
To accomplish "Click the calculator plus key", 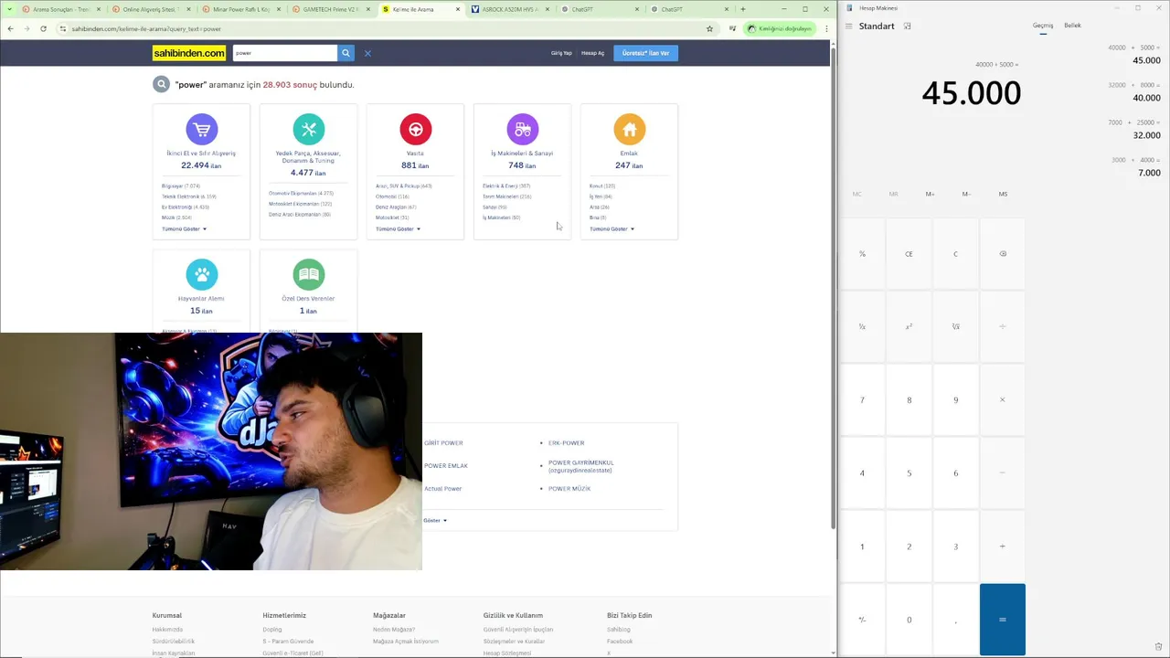I will pyautogui.click(x=1003, y=547).
